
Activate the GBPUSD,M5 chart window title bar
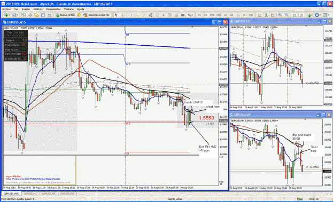click(x=281, y=115)
